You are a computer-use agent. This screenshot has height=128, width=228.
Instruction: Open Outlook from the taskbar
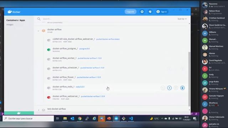click(72, 118)
